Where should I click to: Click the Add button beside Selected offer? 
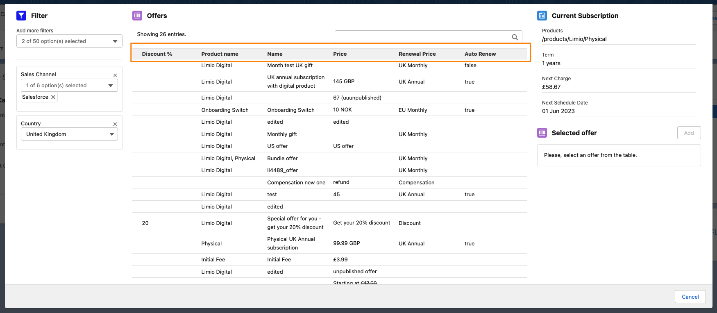689,133
